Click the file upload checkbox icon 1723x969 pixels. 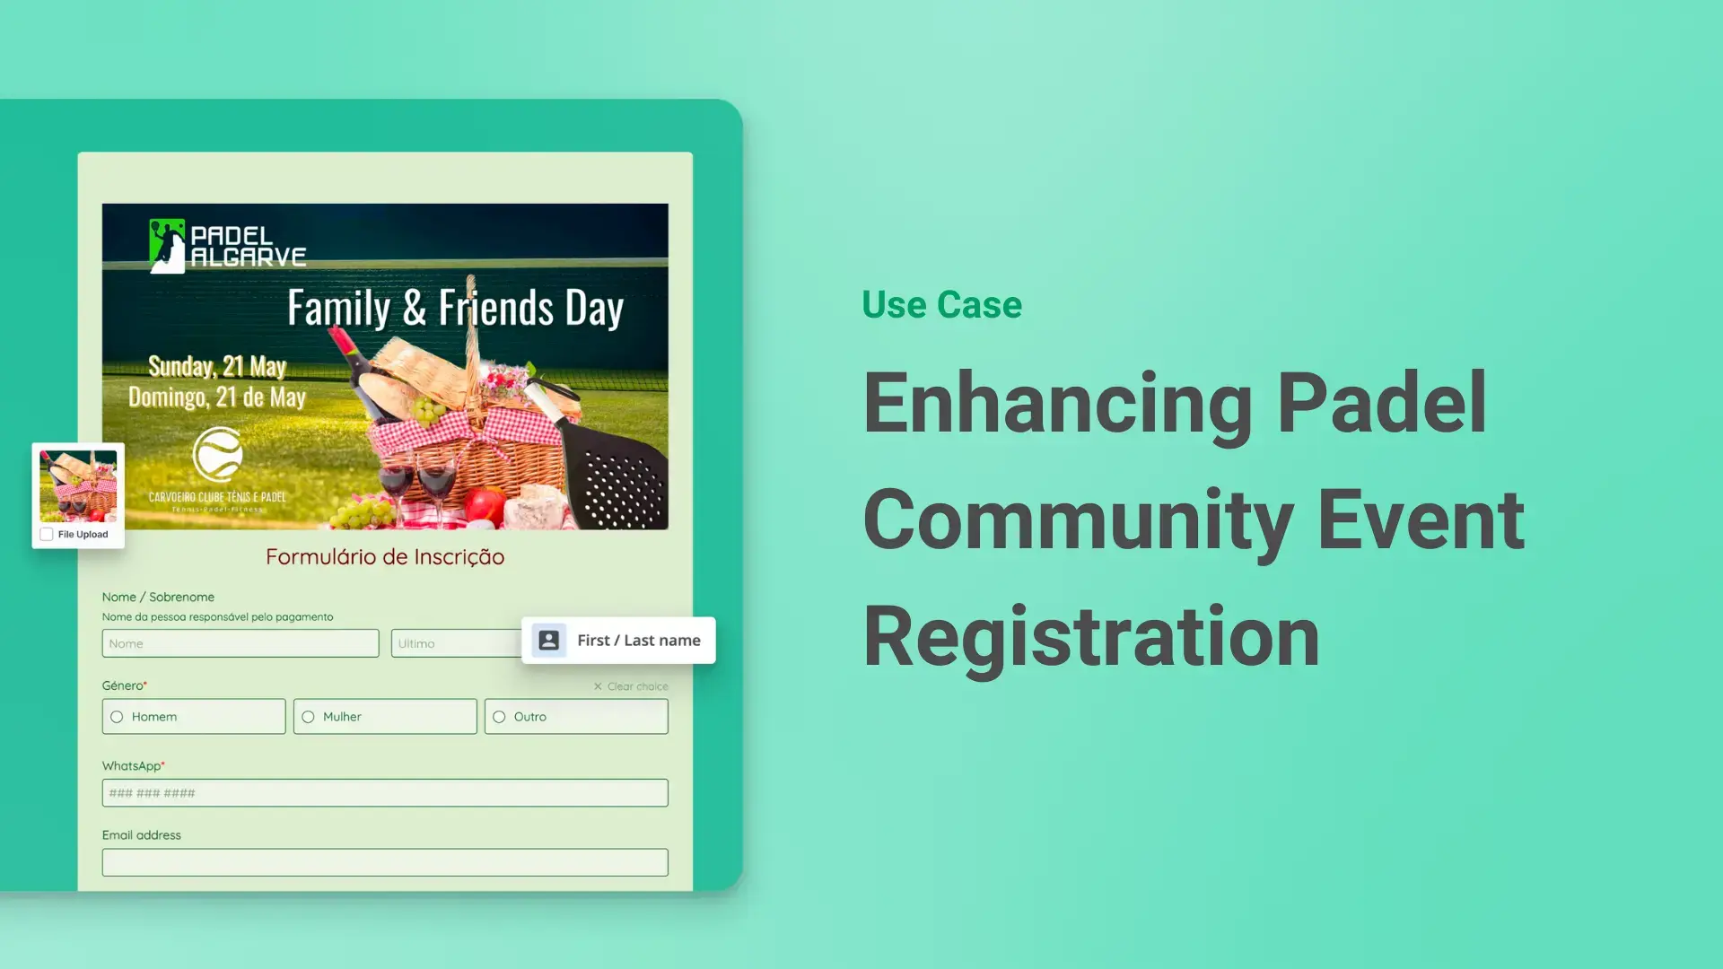coord(44,534)
